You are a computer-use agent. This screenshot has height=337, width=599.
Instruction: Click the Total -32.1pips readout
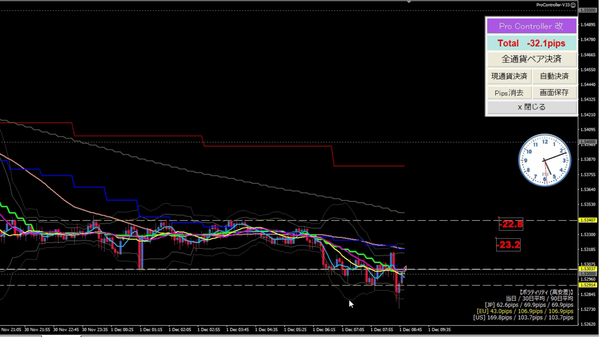[x=532, y=43]
